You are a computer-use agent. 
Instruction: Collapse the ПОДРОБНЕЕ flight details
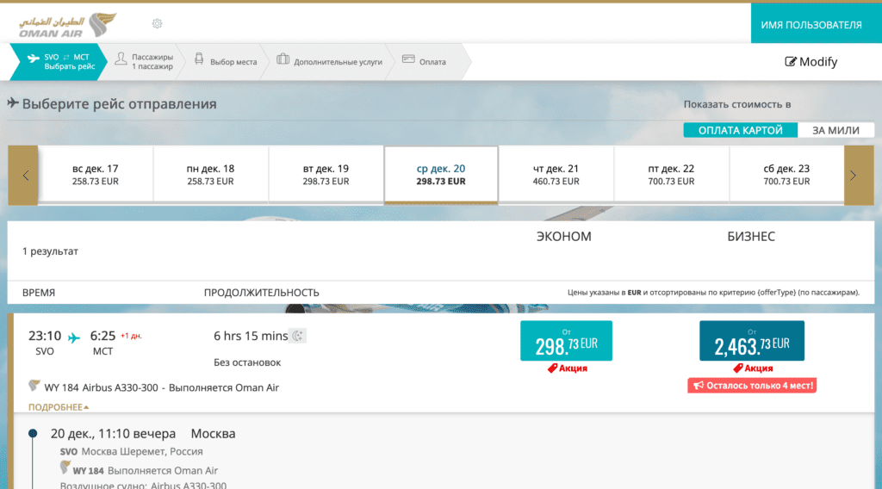tap(59, 407)
